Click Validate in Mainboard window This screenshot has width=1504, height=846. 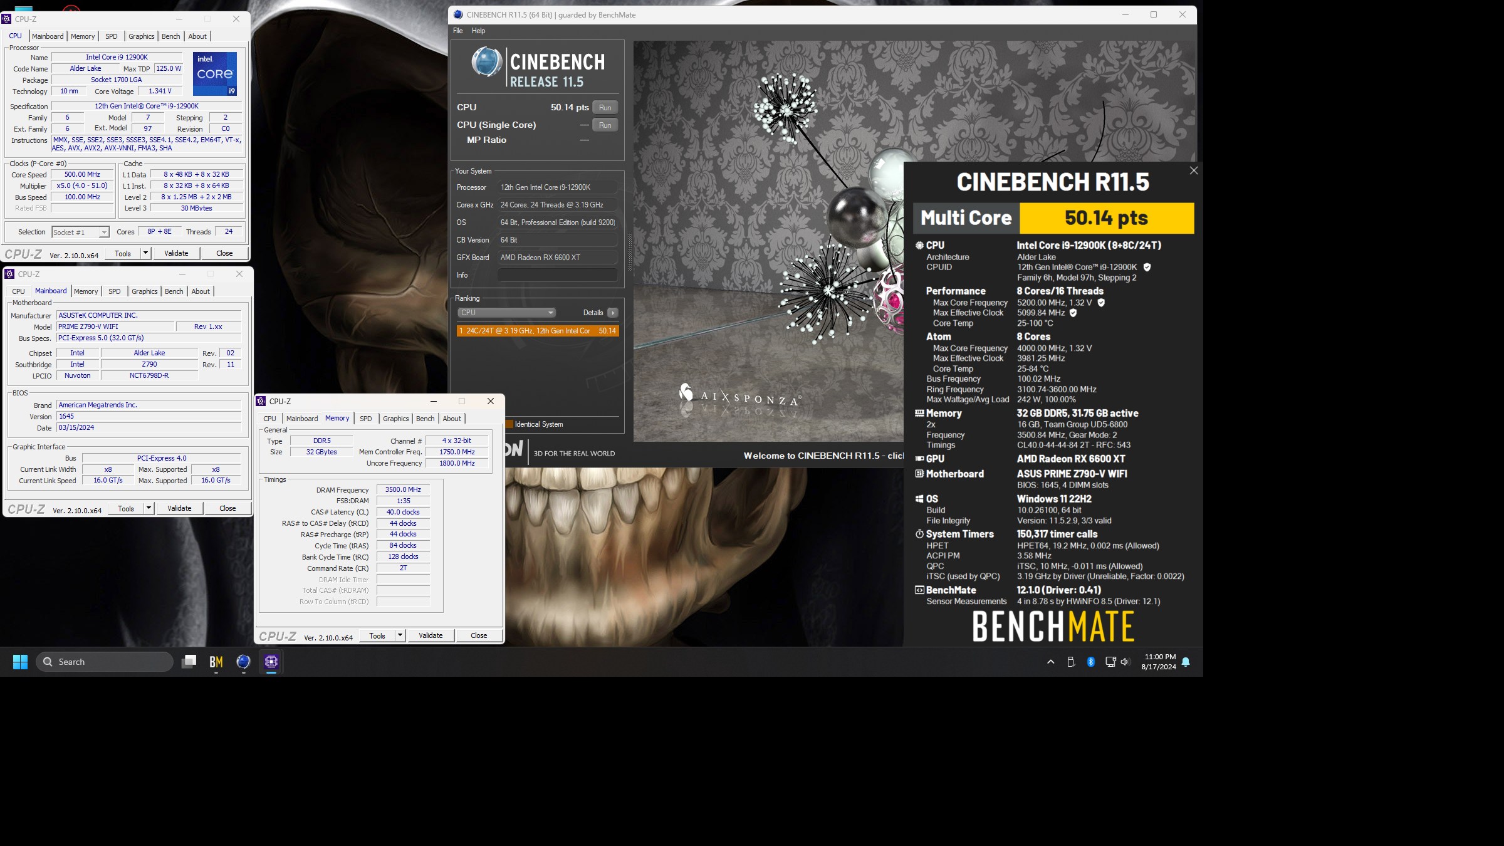tap(179, 508)
